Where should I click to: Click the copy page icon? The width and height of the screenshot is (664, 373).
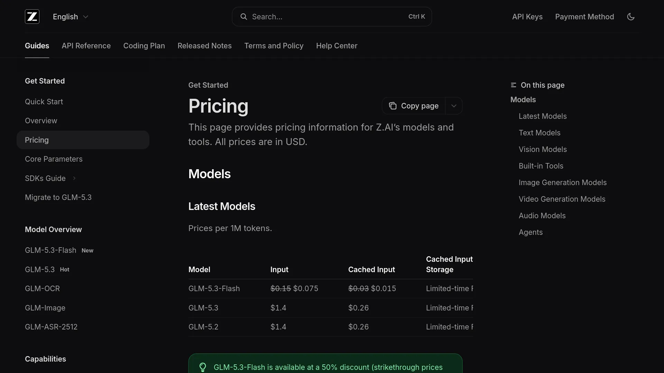tap(393, 106)
